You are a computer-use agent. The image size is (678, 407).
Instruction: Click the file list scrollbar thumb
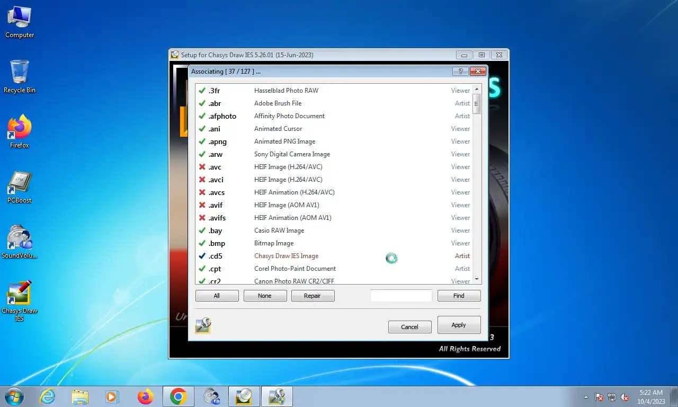tap(477, 104)
